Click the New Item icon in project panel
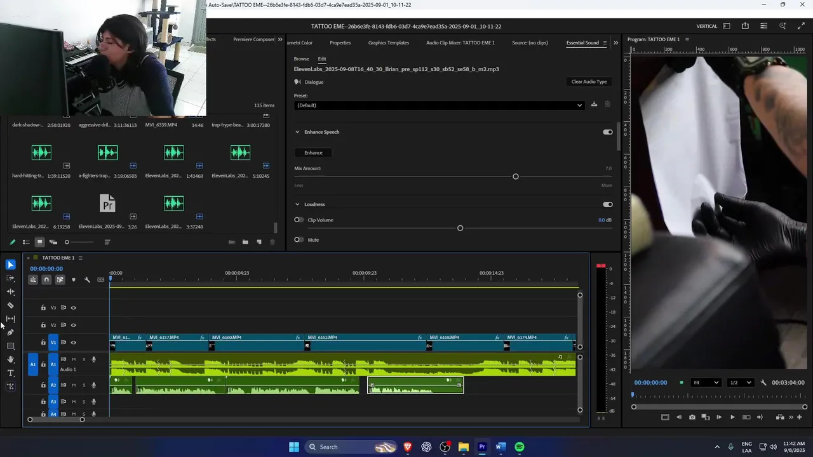Screen dimensions: 813x457 pos(259,242)
